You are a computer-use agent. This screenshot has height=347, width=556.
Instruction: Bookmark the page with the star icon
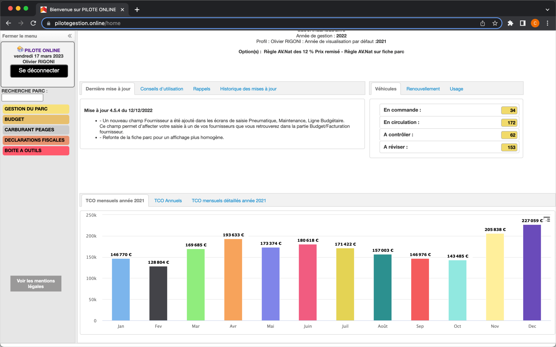tap(495, 23)
